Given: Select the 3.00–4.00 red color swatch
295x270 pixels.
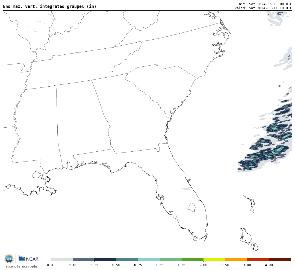Looking at the screenshot, I should tap(258, 259).
